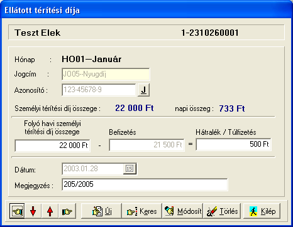Select the Befizetés field 21 500 Ft
This screenshot has height=227, width=293.
coord(146,145)
